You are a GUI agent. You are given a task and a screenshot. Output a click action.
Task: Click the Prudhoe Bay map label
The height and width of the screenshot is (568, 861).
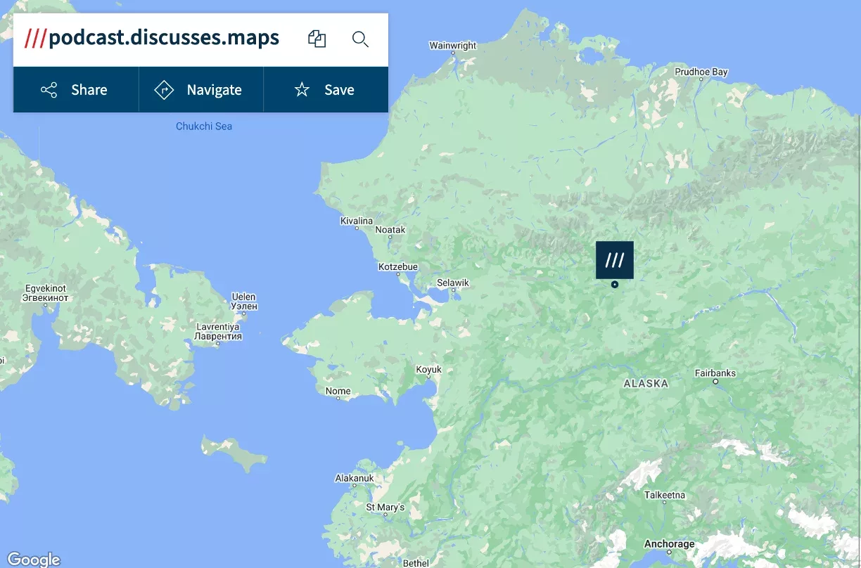tap(701, 72)
